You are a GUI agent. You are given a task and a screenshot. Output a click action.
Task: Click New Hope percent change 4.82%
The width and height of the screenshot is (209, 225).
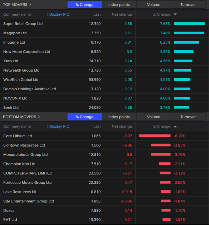pos(165,52)
